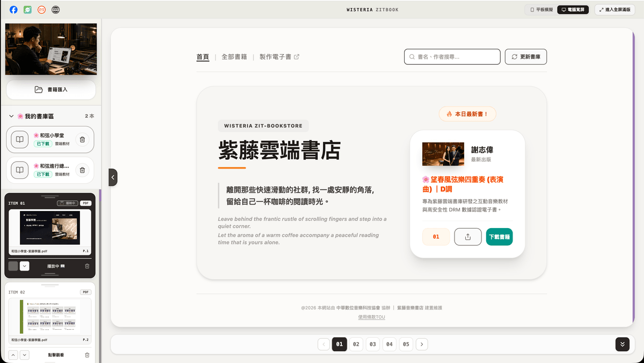Click the double-chevron down button at bottom right
Image resolution: width=644 pixels, height=363 pixels.
[x=623, y=344]
